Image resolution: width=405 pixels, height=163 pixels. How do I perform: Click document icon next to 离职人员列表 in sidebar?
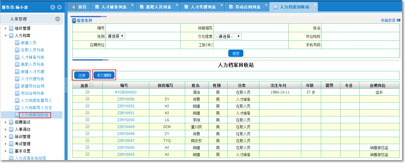(x=17, y=64)
